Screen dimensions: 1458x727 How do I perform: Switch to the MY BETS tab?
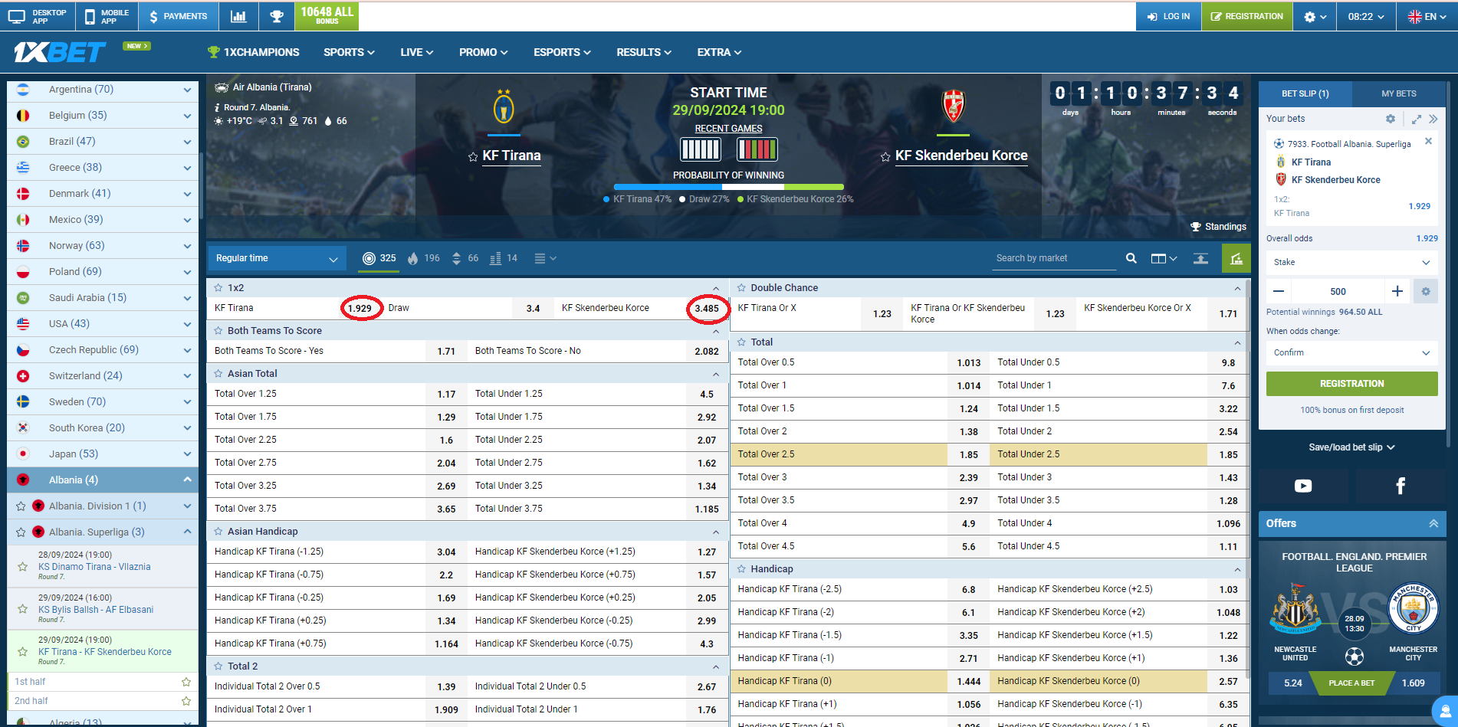tap(1398, 93)
